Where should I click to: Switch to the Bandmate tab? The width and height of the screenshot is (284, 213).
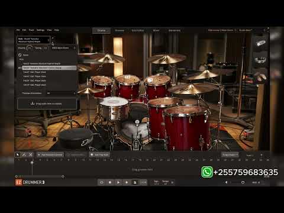pyautogui.click(x=175, y=30)
